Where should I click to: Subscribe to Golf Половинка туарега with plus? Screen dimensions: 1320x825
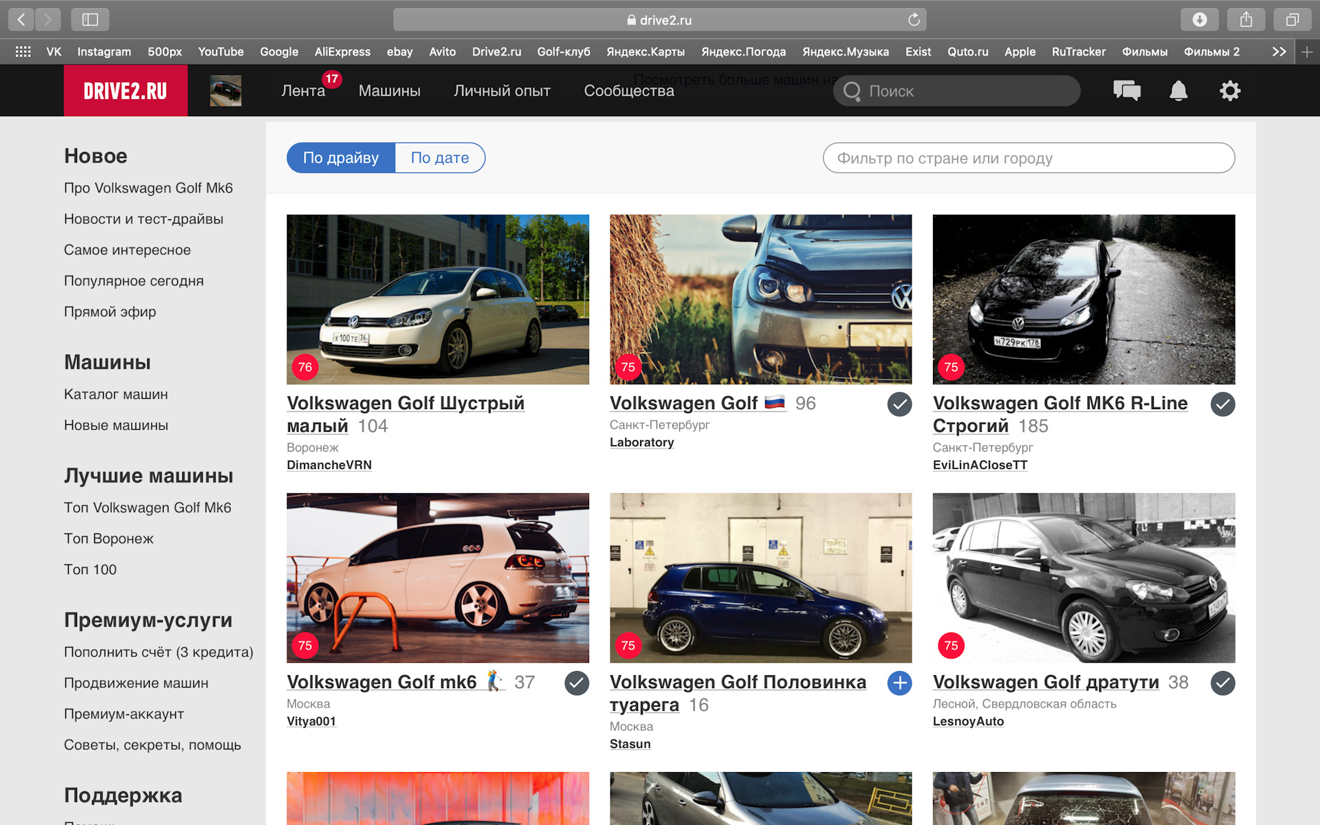tap(899, 683)
